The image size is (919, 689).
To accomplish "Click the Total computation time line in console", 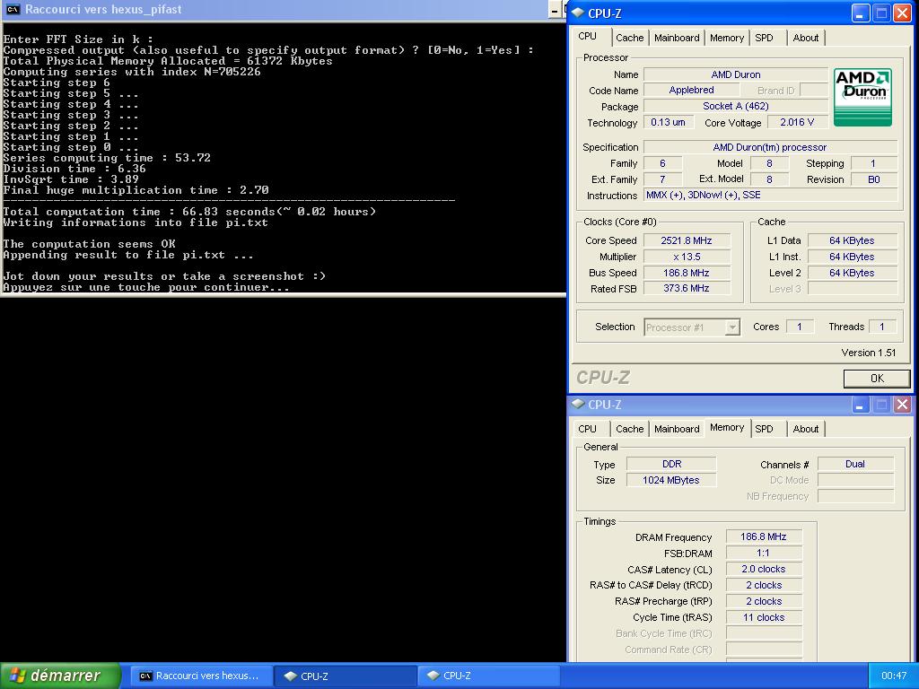I will pyautogui.click(x=189, y=212).
